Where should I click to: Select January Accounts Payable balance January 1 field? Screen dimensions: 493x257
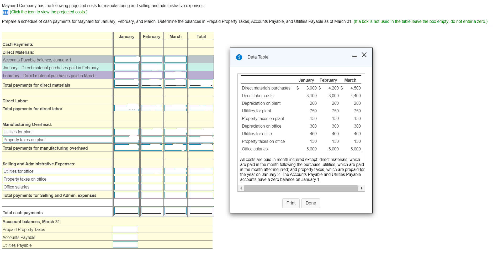(x=126, y=60)
